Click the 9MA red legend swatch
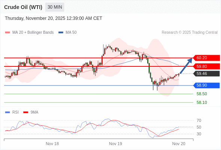 point(25,112)
